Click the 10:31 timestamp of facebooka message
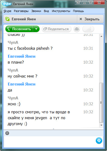This screenshot has width=107, height=151. click(88, 48)
